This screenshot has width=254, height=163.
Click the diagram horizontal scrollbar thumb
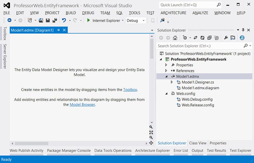[x=32, y=144]
